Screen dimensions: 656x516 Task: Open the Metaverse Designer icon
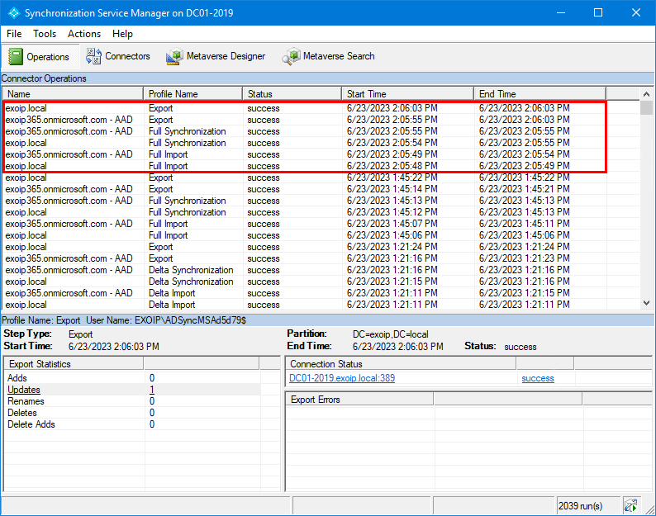(x=174, y=56)
